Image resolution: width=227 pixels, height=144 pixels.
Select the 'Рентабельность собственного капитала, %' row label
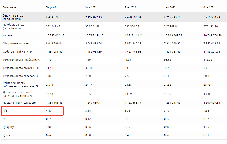pyautogui.click(x=20, y=85)
